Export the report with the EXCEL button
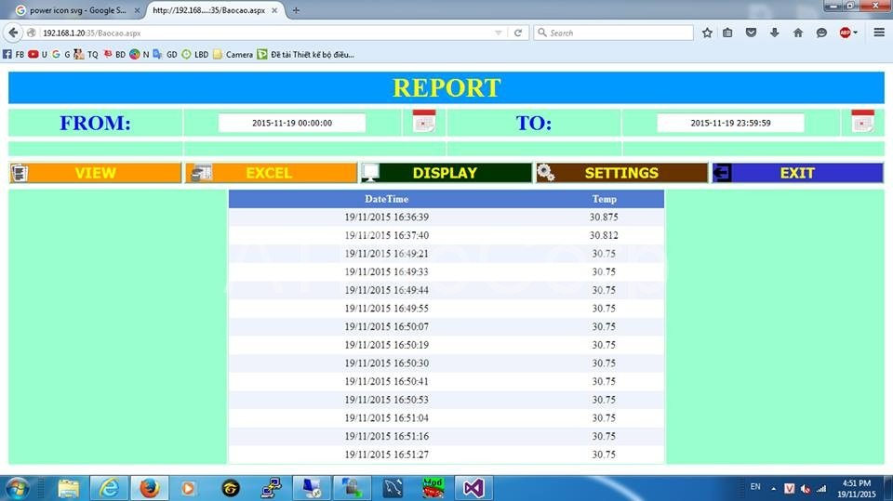This screenshot has height=501, width=893. click(x=270, y=173)
